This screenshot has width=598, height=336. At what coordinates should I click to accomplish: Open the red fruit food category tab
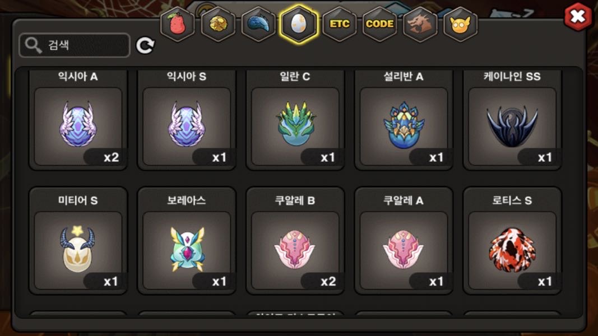click(177, 24)
